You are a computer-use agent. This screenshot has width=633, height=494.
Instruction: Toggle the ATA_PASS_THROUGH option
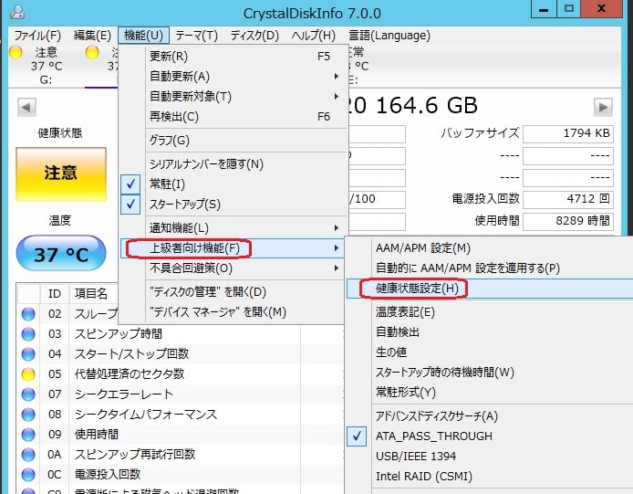click(x=490, y=436)
